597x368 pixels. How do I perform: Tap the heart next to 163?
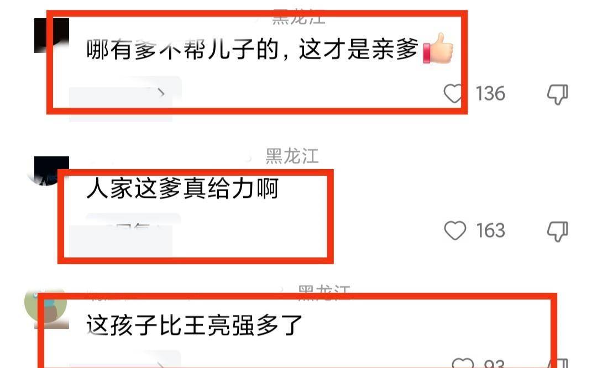coord(455,230)
